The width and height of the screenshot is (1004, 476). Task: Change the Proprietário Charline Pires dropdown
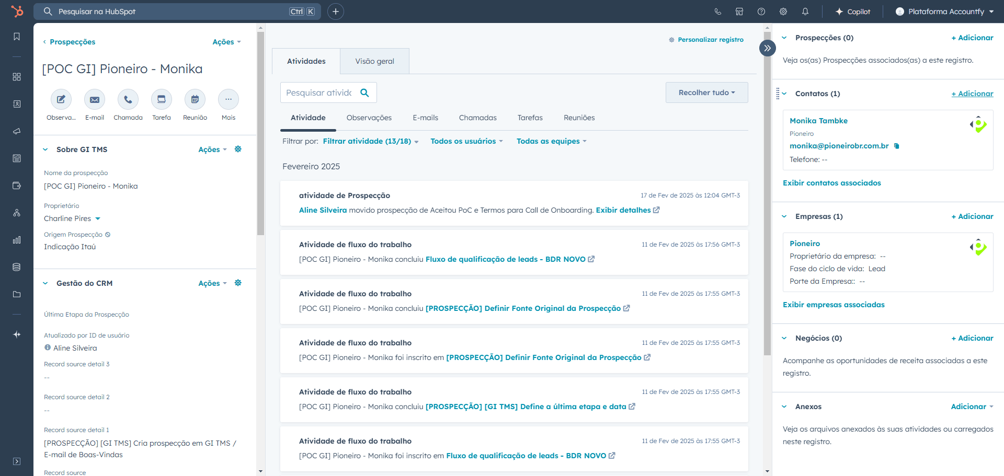[72, 218]
